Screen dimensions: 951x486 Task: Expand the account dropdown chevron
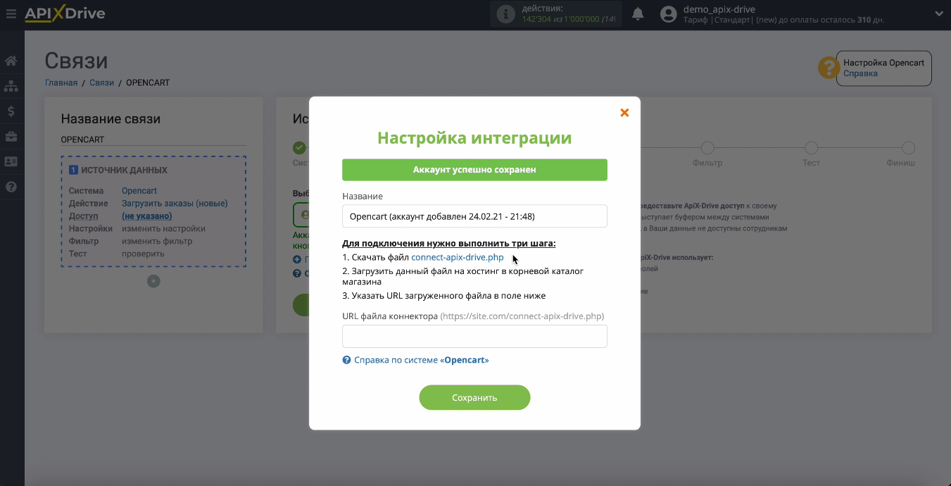pyautogui.click(x=939, y=13)
